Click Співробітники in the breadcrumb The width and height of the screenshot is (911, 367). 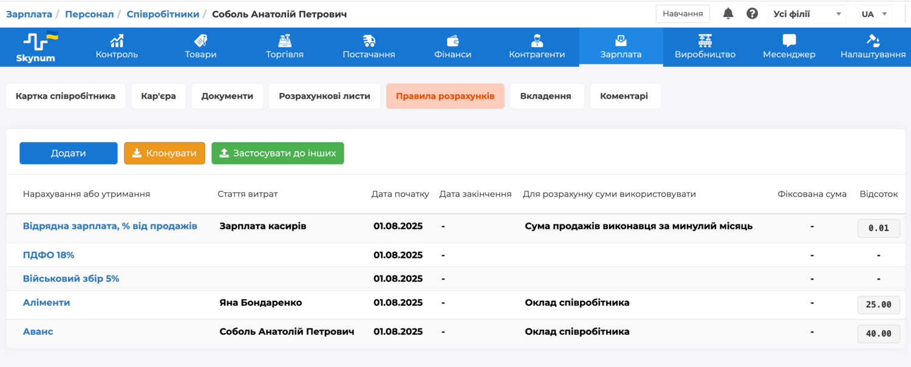coord(163,14)
